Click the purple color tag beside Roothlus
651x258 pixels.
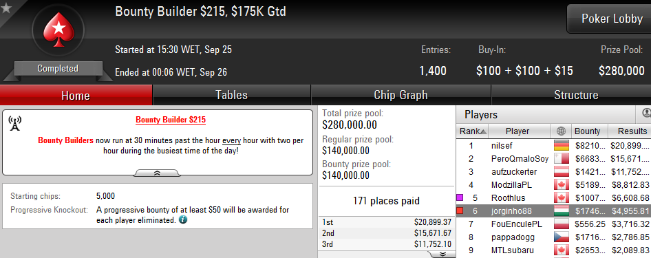(460, 197)
